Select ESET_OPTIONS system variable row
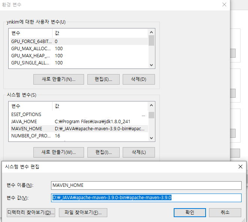The image size is (248, 222). click(x=79, y=115)
